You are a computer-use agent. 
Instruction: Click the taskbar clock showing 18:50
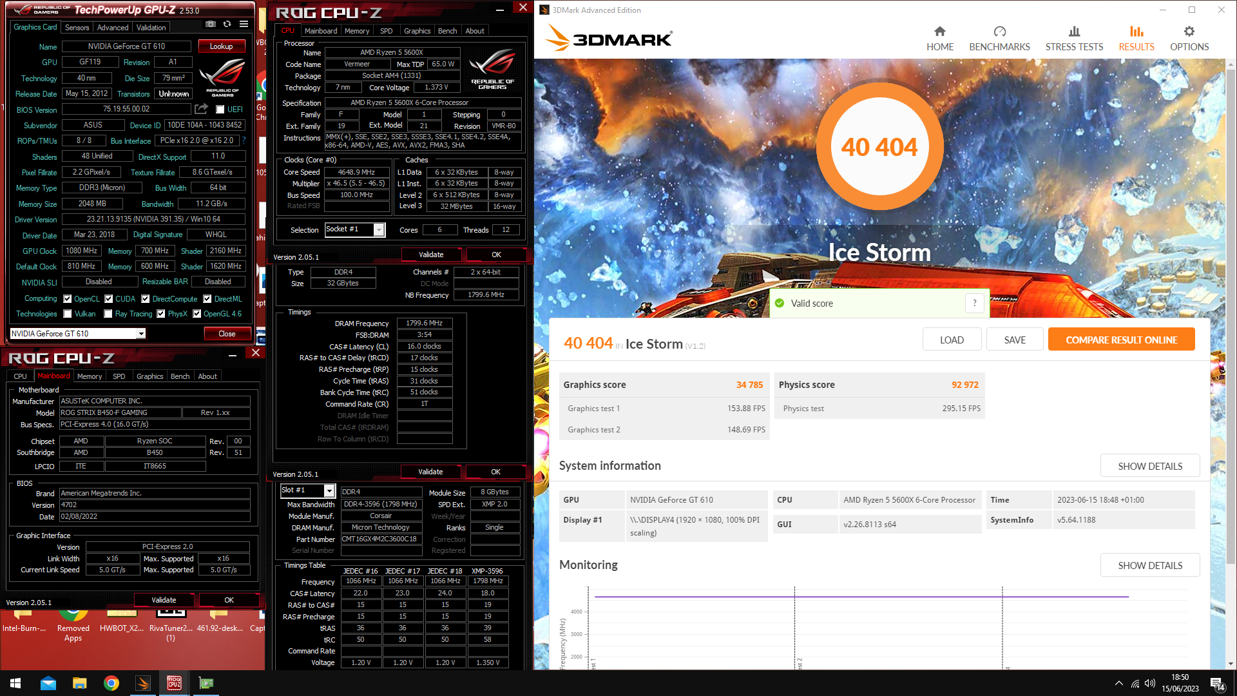tap(1180, 683)
